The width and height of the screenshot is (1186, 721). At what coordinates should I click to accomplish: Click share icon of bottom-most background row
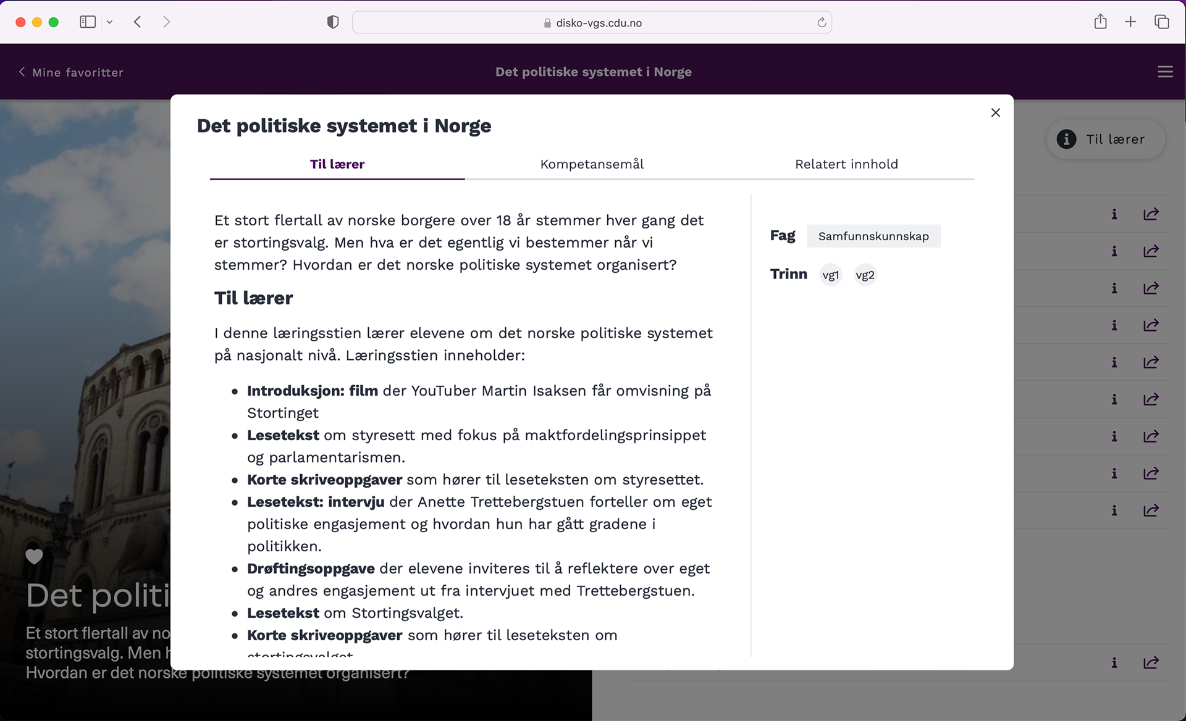click(x=1151, y=662)
